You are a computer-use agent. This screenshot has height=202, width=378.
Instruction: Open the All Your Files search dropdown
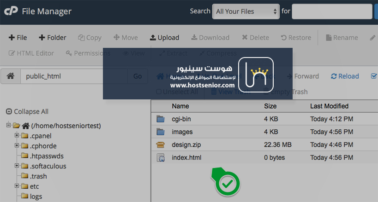pyautogui.click(x=246, y=12)
